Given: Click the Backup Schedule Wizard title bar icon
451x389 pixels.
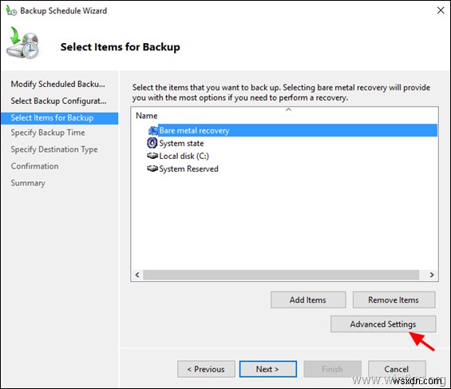Looking at the screenshot, I should point(11,10).
